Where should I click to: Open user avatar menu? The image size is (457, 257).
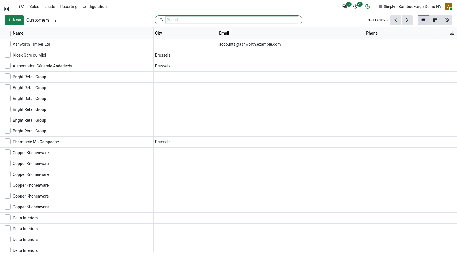[x=448, y=7]
